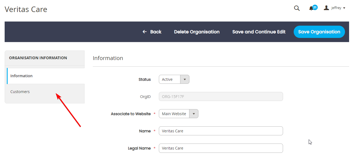Image resolution: width=354 pixels, height=161 pixels.
Task: Click the Save Organisation button
Action: (319, 32)
